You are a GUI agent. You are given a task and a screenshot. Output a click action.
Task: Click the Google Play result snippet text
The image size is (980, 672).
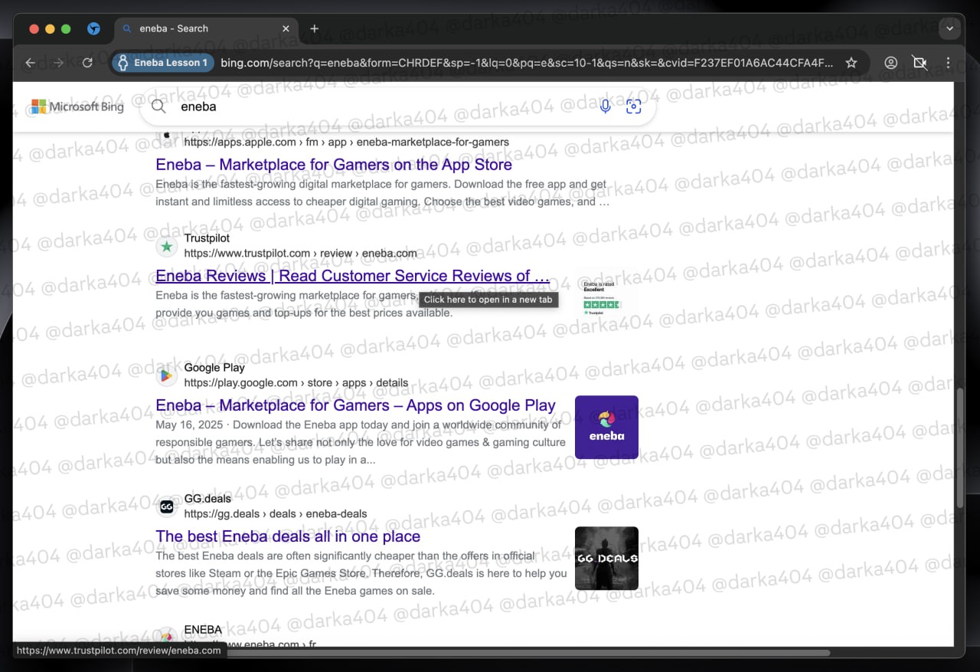click(x=361, y=442)
